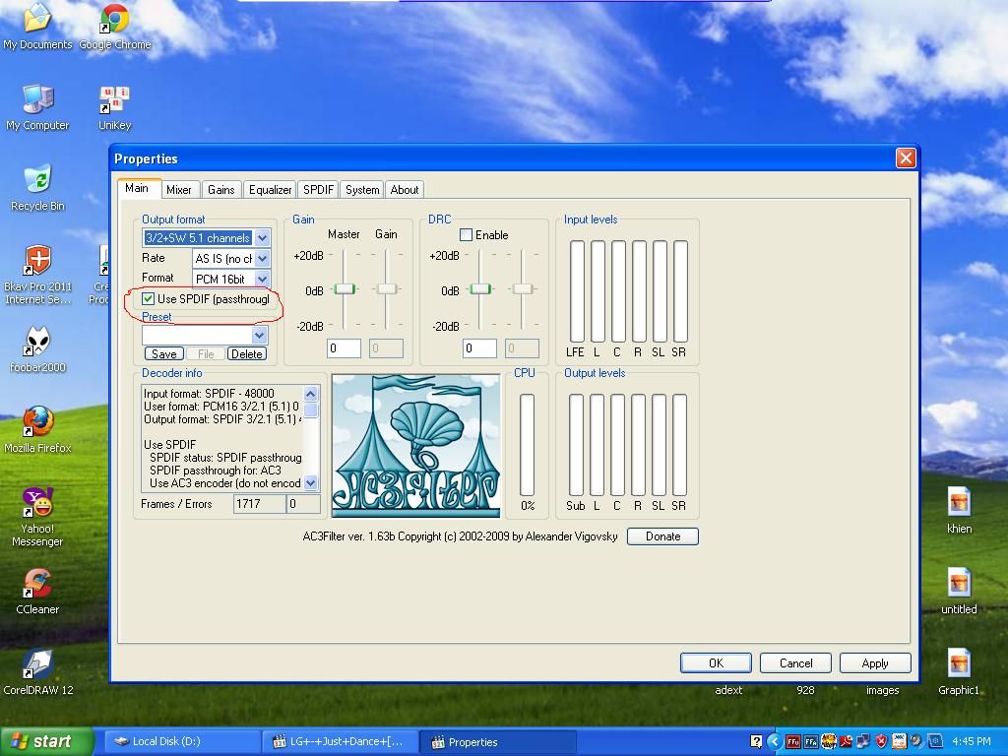The image size is (1008, 756).
Task: Confirm with the OK button
Action: point(716,662)
